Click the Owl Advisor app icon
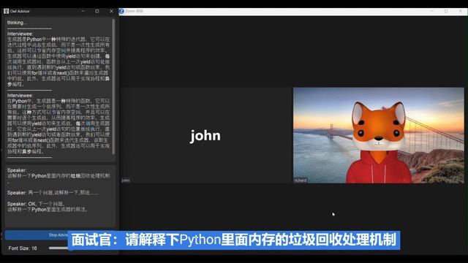The image size is (468, 263). (6, 11)
